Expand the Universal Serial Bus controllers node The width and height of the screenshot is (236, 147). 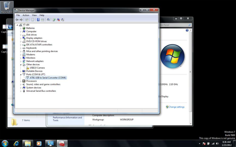coord(21,91)
